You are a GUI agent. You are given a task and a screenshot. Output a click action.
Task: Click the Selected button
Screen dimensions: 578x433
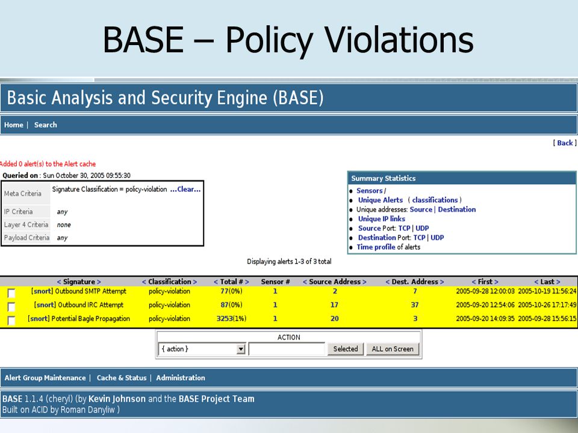pos(346,349)
